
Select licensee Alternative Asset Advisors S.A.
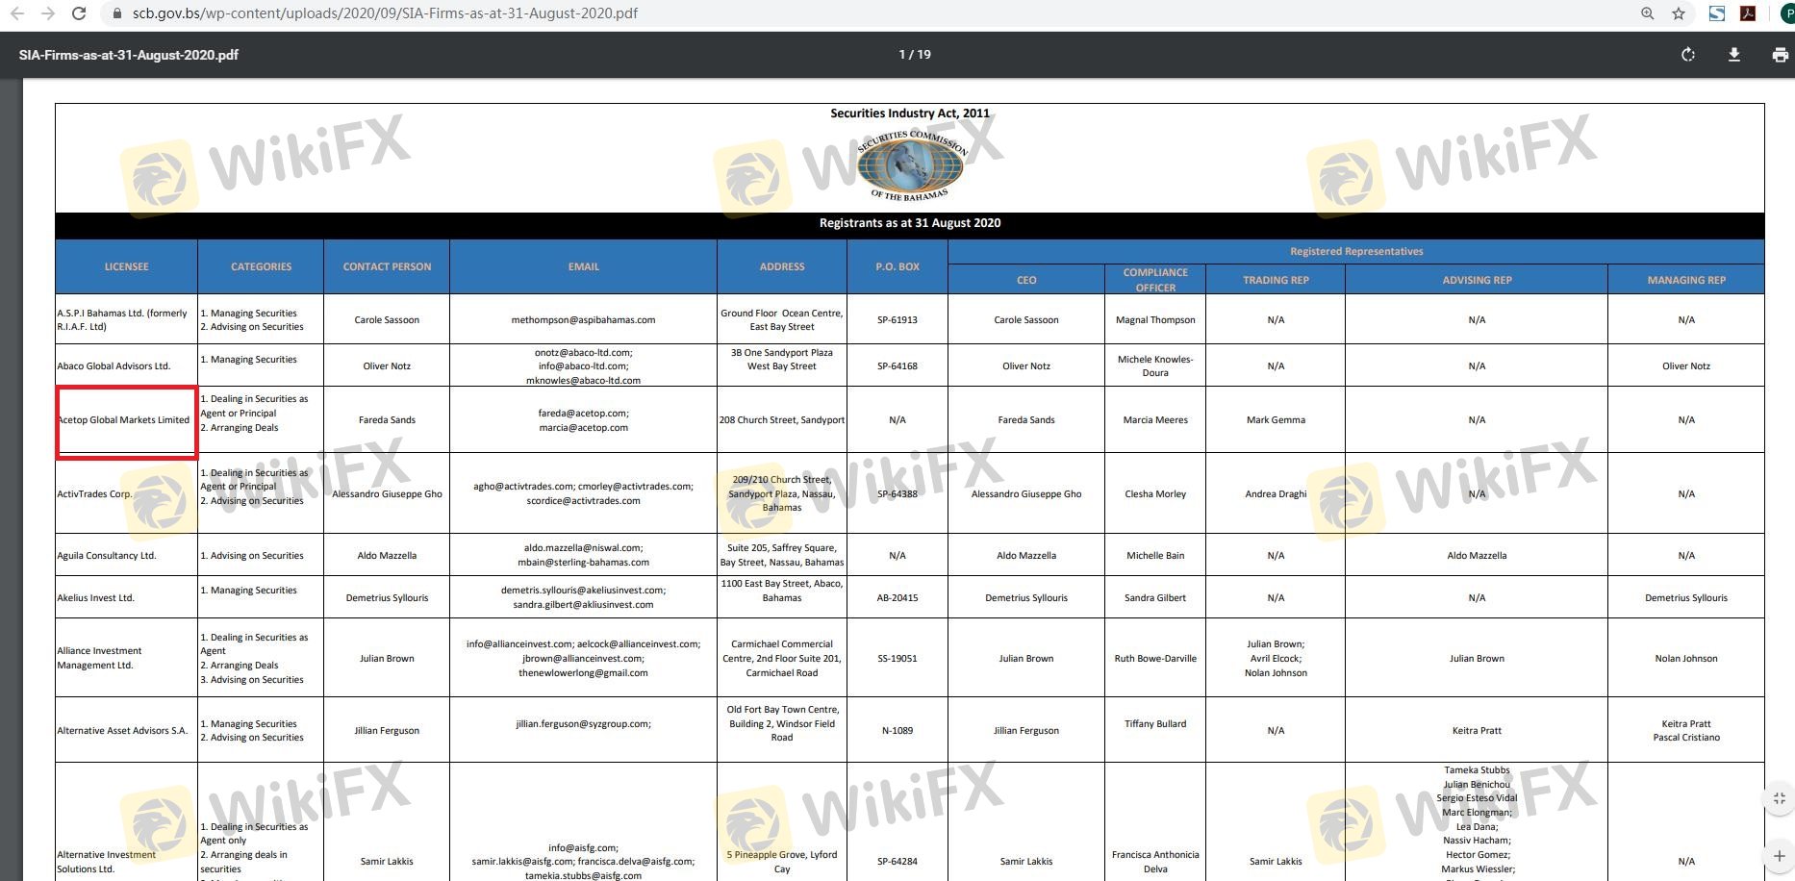[122, 731]
